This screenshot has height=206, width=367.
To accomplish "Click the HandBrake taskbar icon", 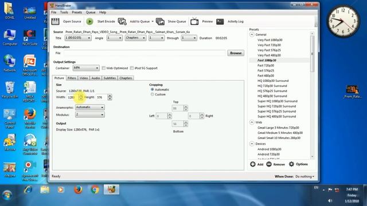I will pos(111,189).
